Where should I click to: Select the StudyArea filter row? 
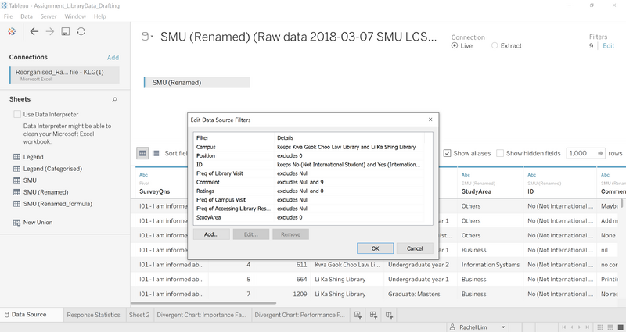(309, 217)
